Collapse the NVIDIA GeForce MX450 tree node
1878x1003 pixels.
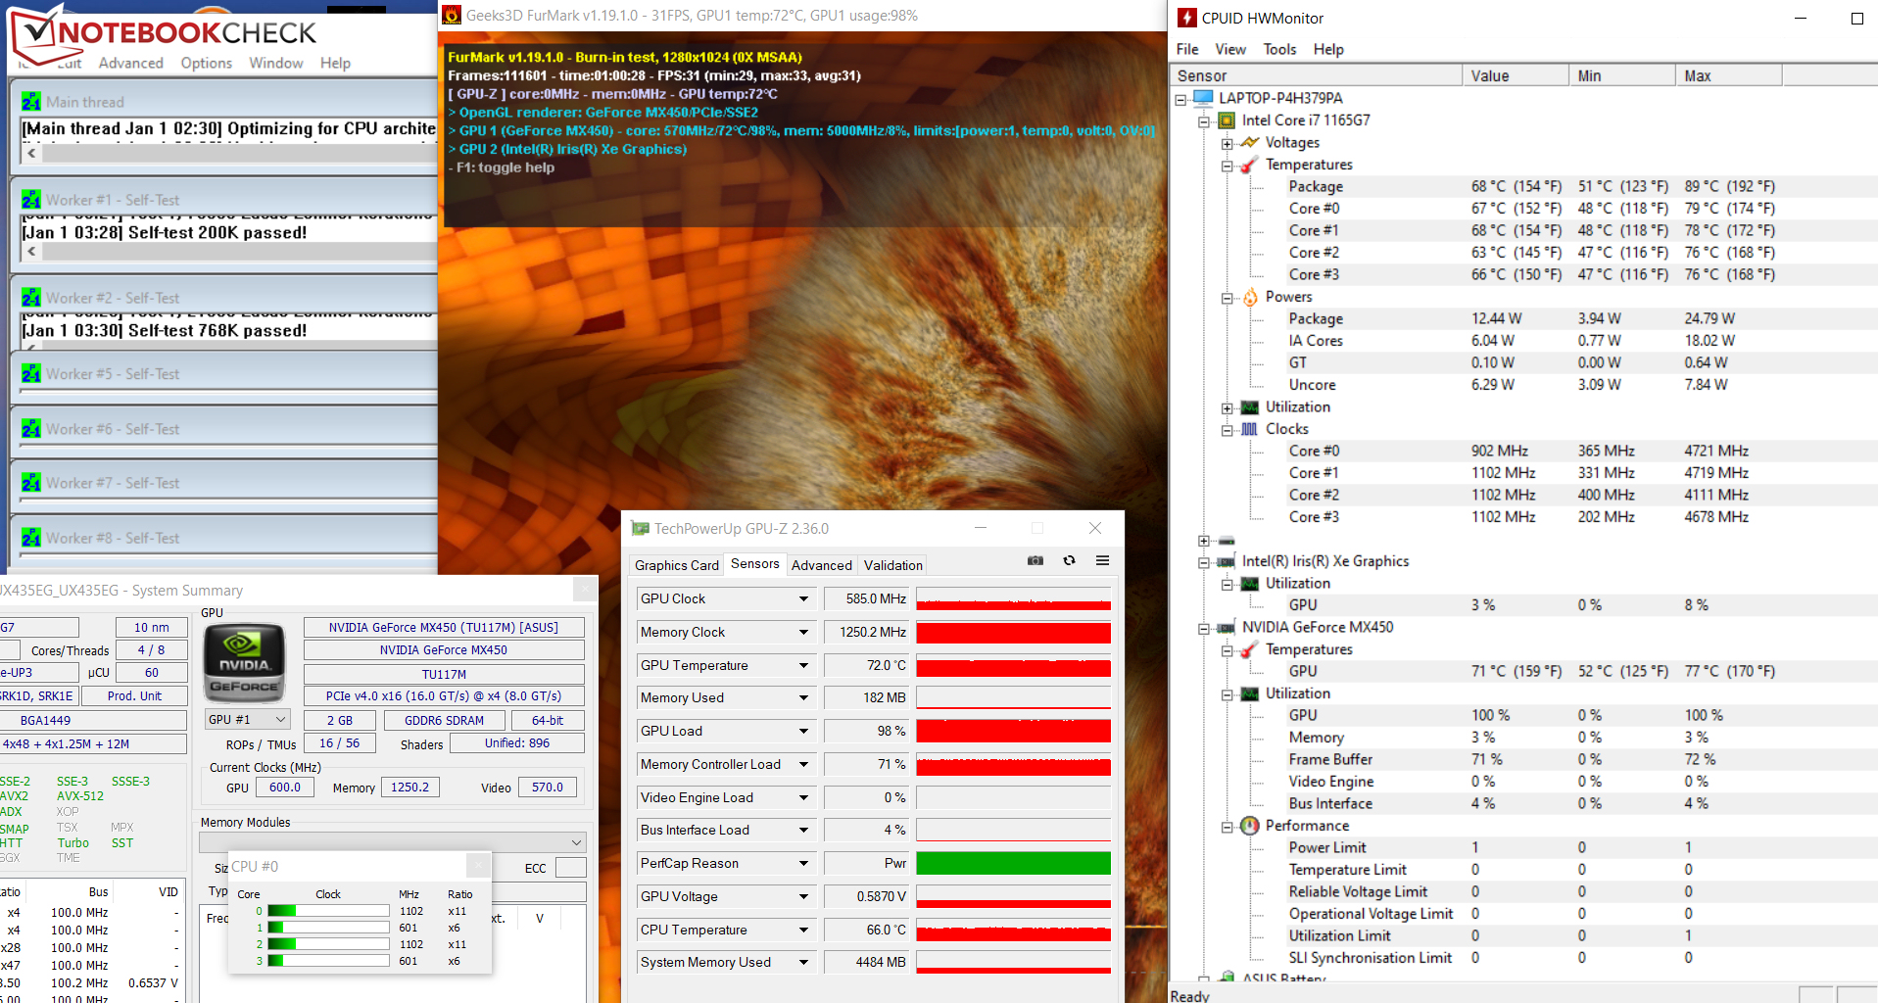click(x=1204, y=629)
